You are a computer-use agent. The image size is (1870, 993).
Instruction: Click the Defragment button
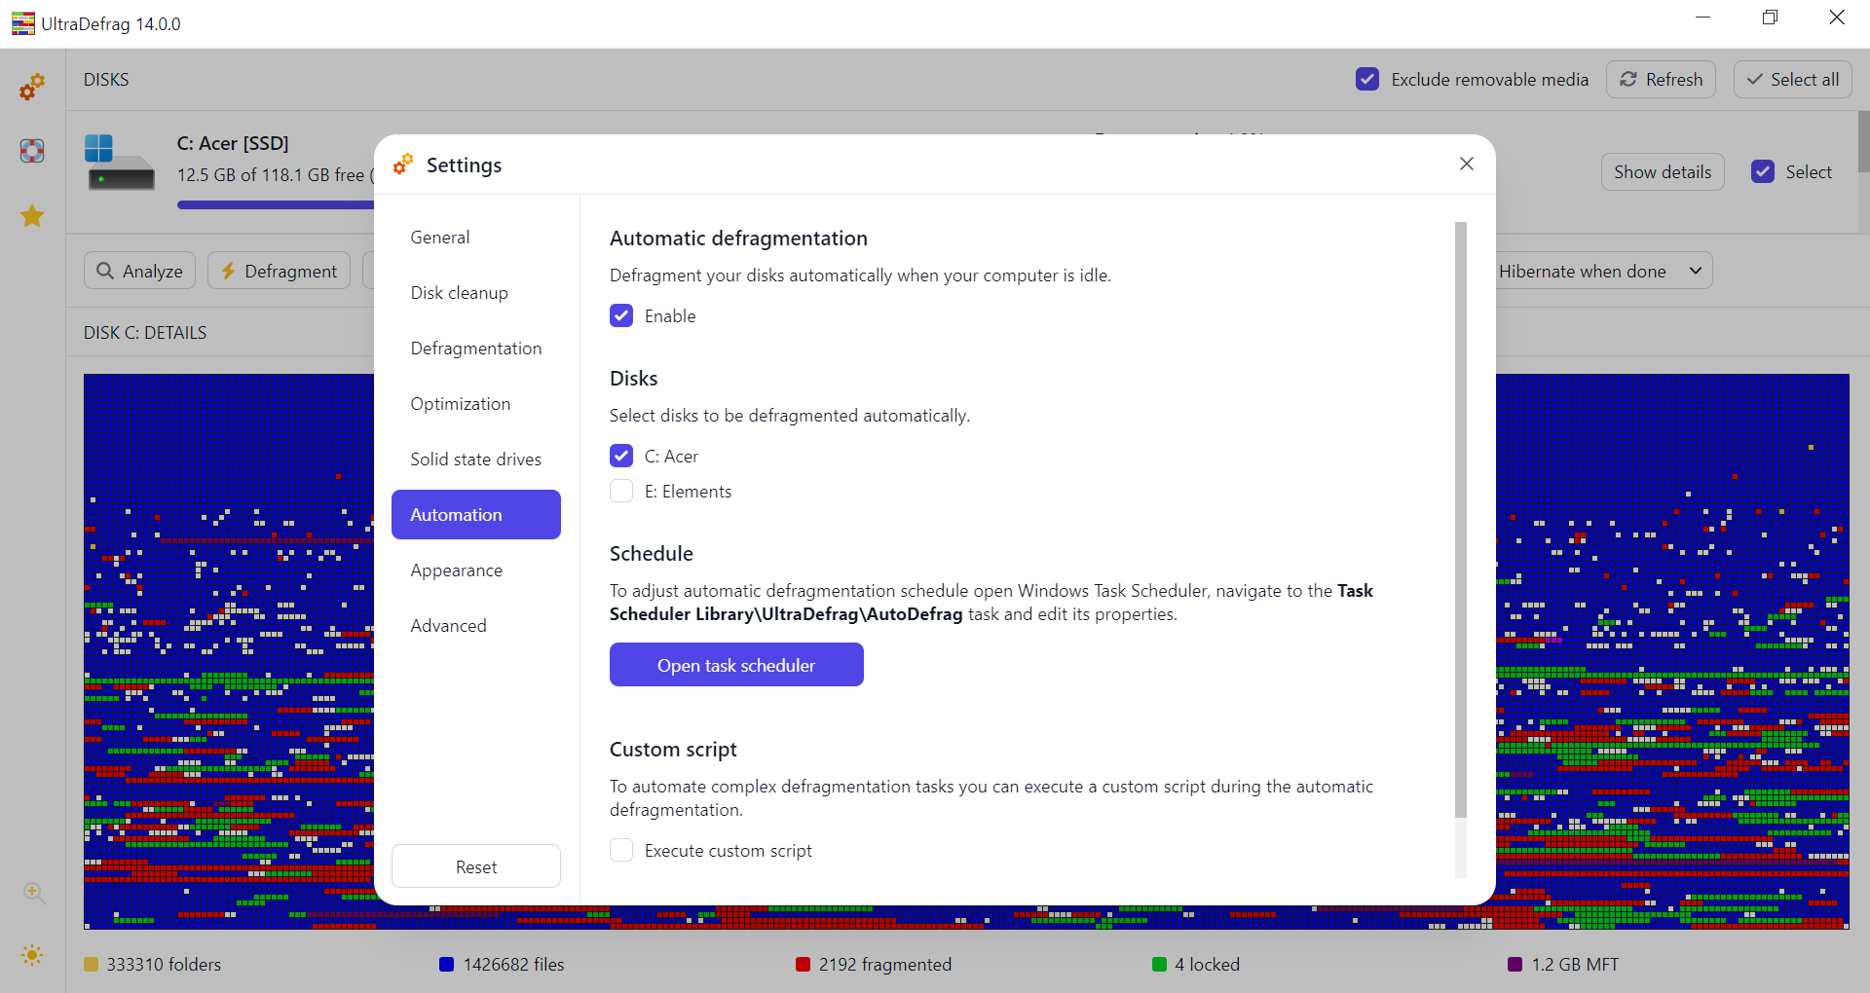tap(280, 271)
